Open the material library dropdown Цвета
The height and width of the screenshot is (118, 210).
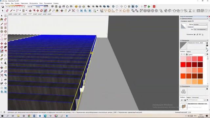tap(197, 54)
